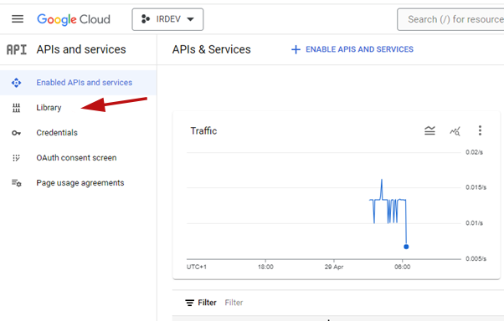Click the Enabled APIs and services icon
The height and width of the screenshot is (321, 504).
[16, 83]
